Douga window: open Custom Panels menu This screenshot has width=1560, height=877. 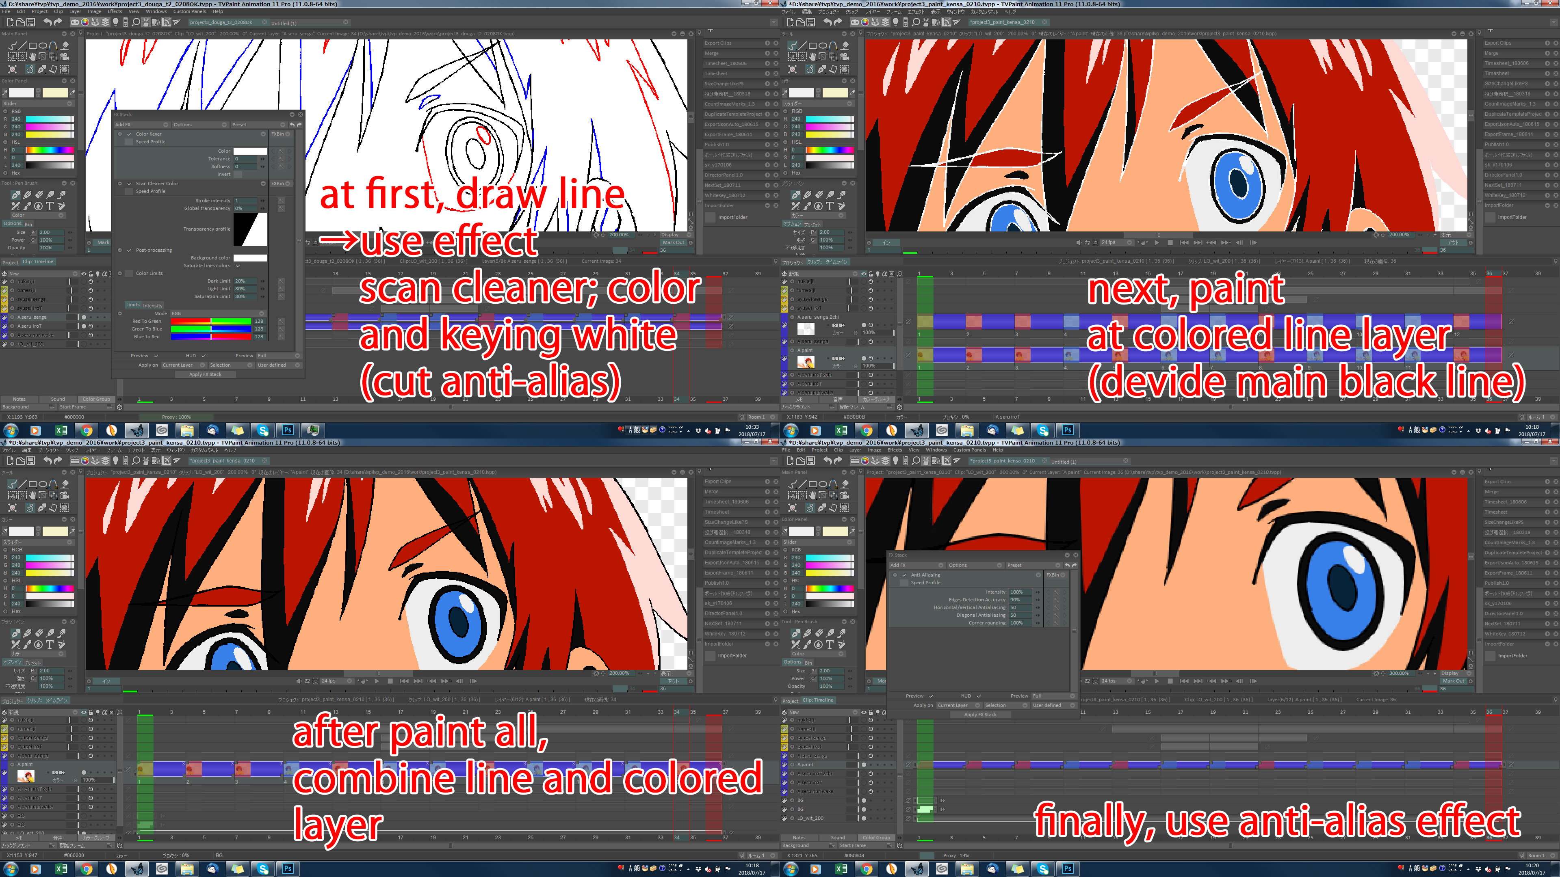click(x=190, y=11)
